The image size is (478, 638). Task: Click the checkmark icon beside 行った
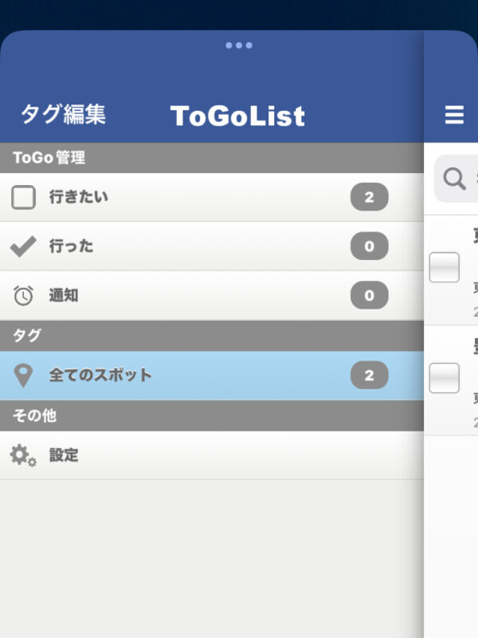(23, 246)
